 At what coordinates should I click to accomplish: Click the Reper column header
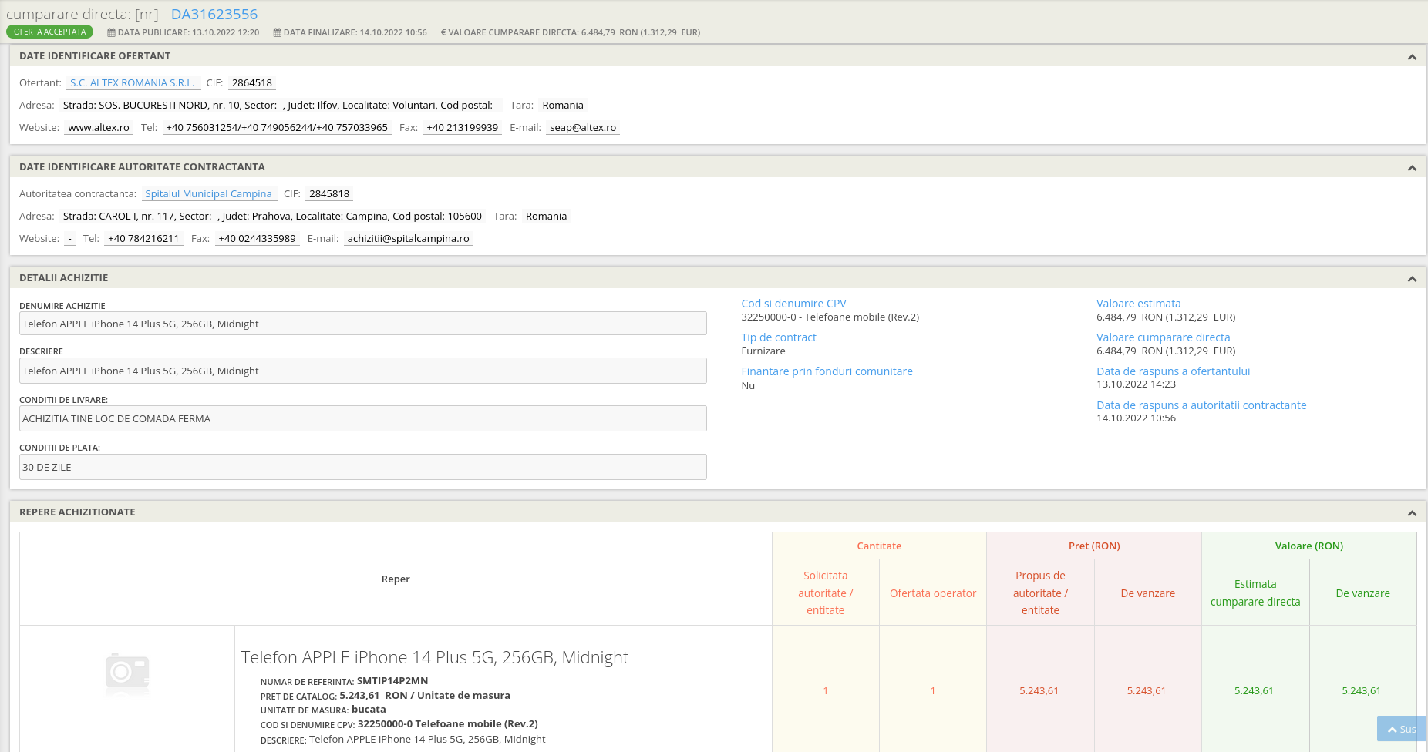(x=396, y=579)
